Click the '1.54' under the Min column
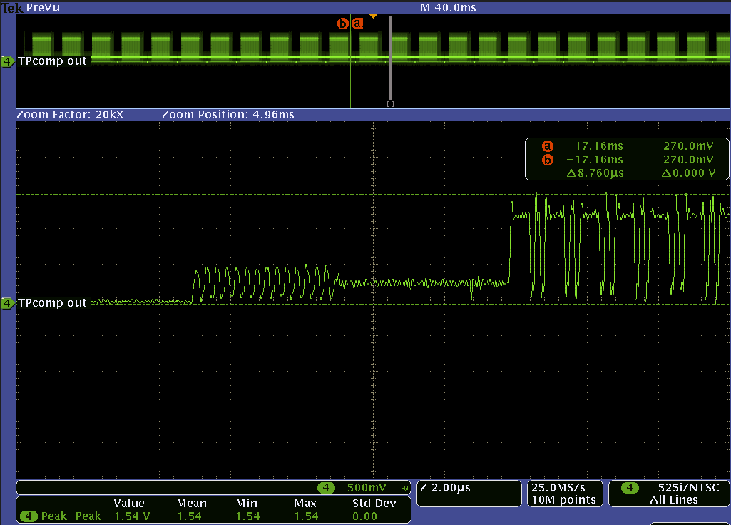Screen dimensions: 731x525 (x=248, y=516)
